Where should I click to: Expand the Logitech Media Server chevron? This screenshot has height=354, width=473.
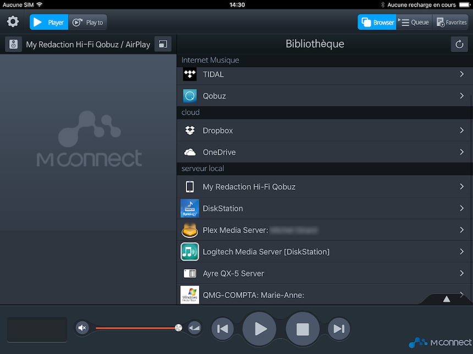click(461, 251)
